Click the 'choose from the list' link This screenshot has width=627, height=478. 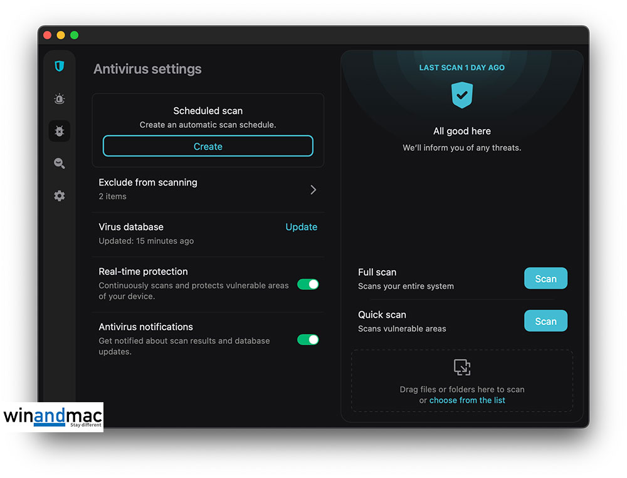pyautogui.click(x=467, y=400)
